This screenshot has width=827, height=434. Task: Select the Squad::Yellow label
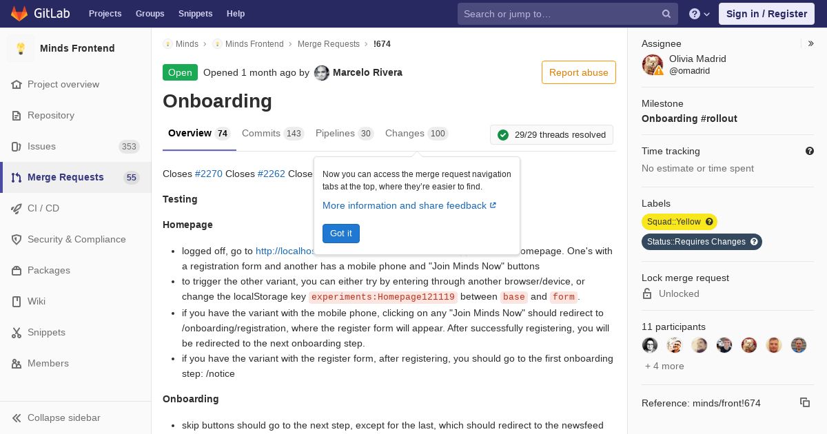pos(673,222)
